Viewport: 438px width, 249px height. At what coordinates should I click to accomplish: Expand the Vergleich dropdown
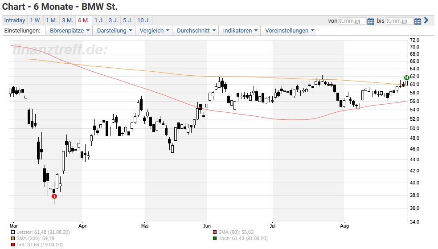[x=154, y=31]
